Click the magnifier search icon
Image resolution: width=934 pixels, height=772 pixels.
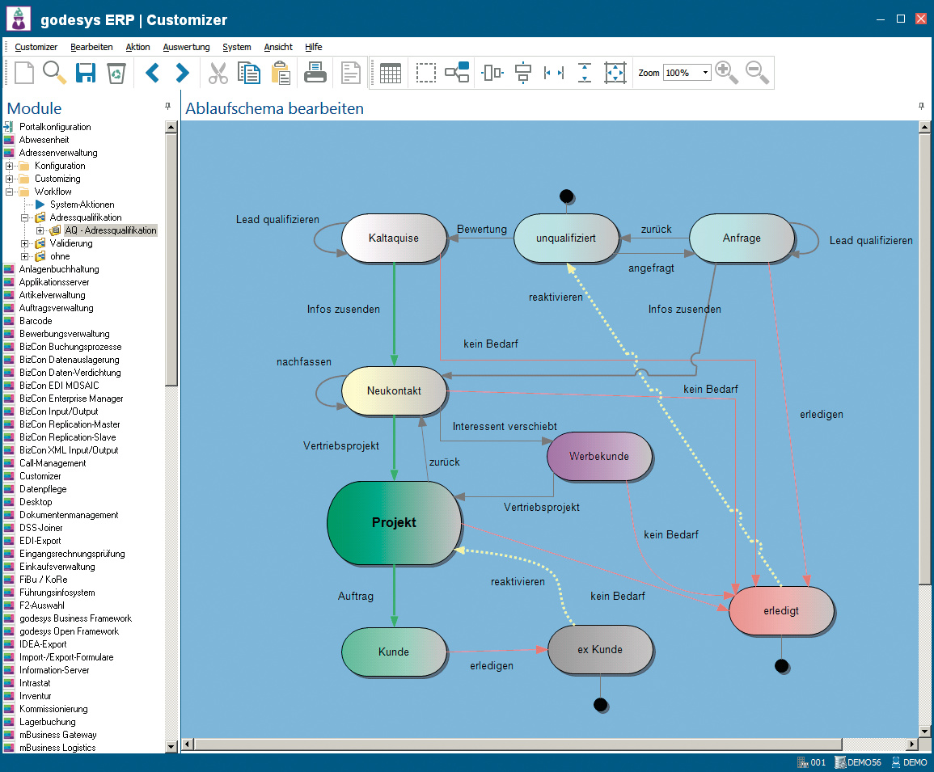pos(54,73)
